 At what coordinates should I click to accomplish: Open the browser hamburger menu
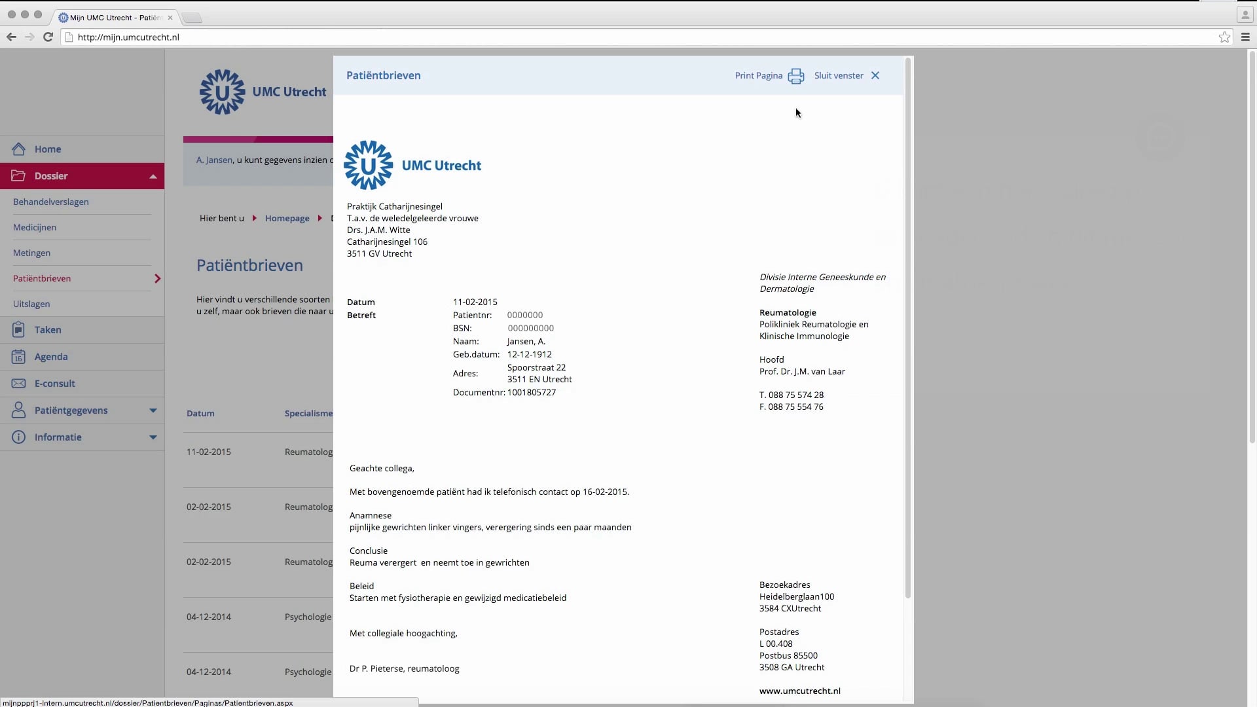click(x=1246, y=37)
